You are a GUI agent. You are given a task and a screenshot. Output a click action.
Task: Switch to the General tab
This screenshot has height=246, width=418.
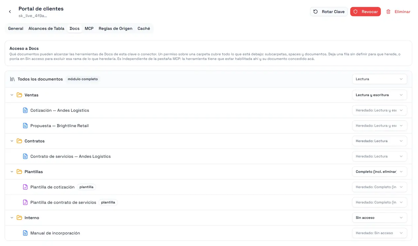click(x=16, y=29)
